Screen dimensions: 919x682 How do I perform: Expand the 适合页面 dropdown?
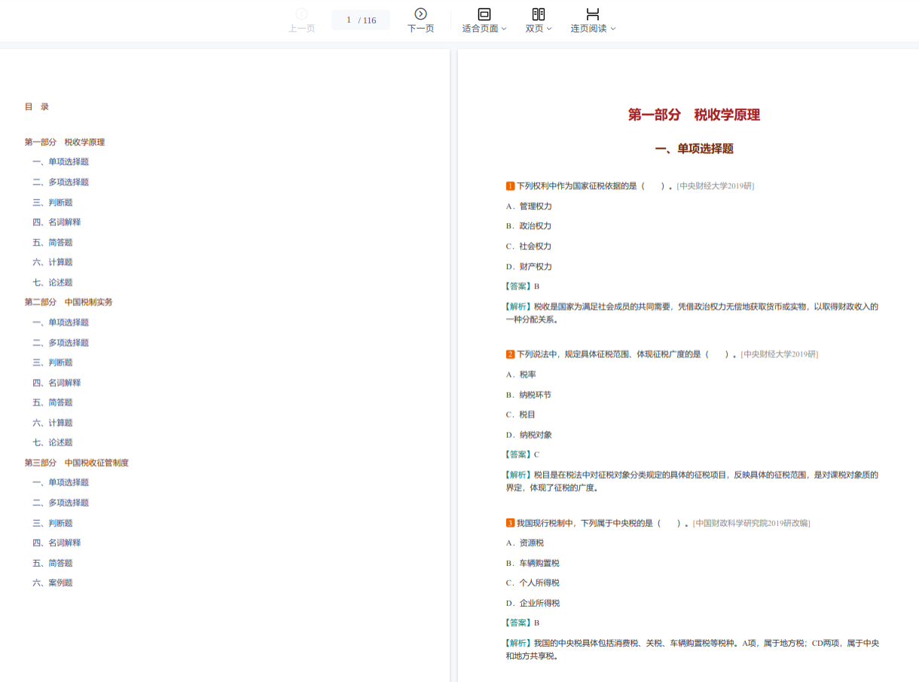coord(484,29)
